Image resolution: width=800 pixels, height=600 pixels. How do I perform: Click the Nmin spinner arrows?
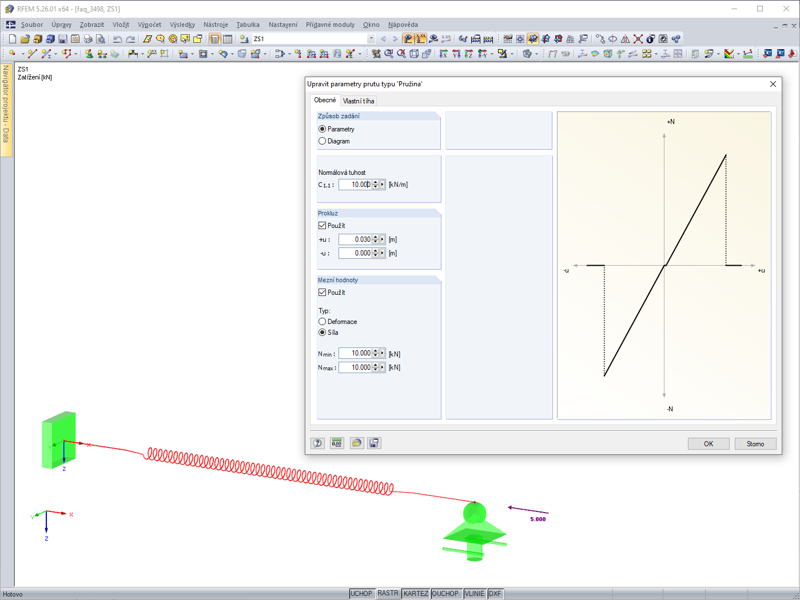(376, 354)
